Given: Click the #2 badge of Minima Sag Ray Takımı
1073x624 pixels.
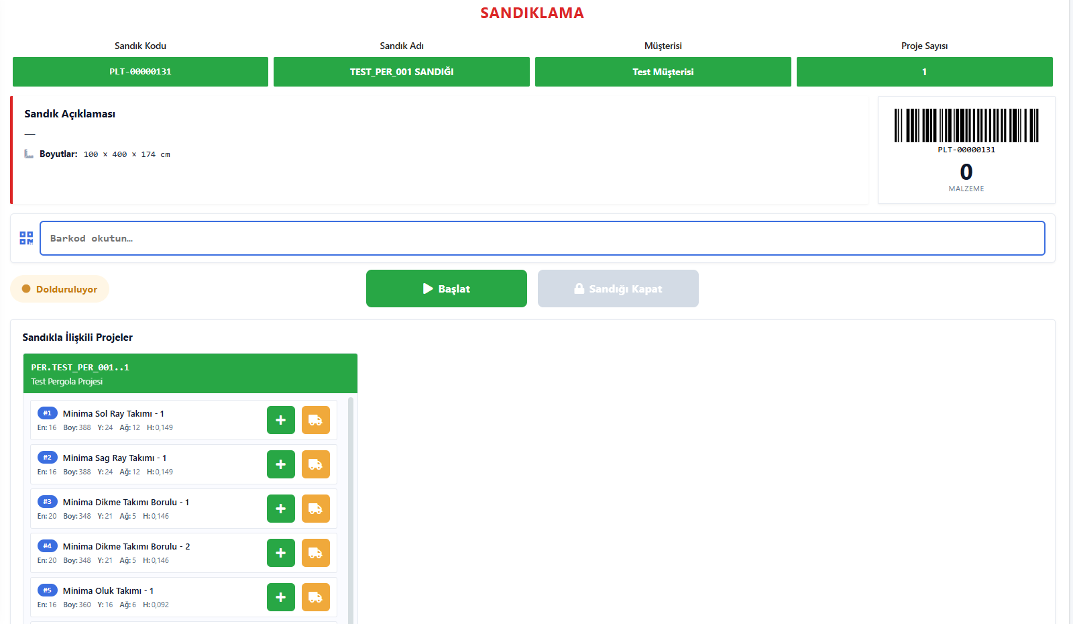Looking at the screenshot, I should click(48, 458).
